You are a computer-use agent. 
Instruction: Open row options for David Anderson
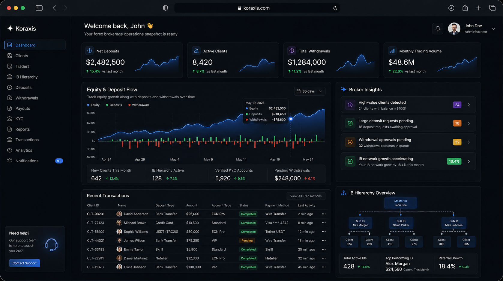(323, 214)
